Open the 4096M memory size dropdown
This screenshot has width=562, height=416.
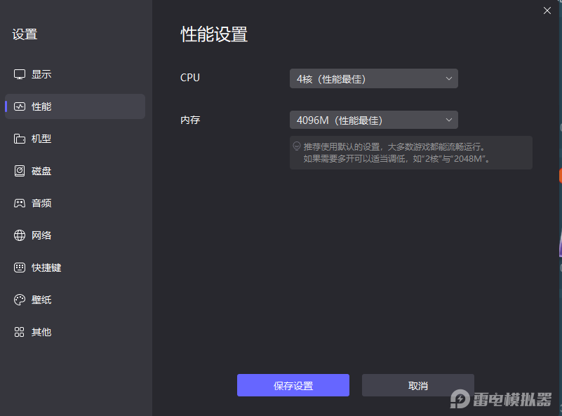[373, 119]
